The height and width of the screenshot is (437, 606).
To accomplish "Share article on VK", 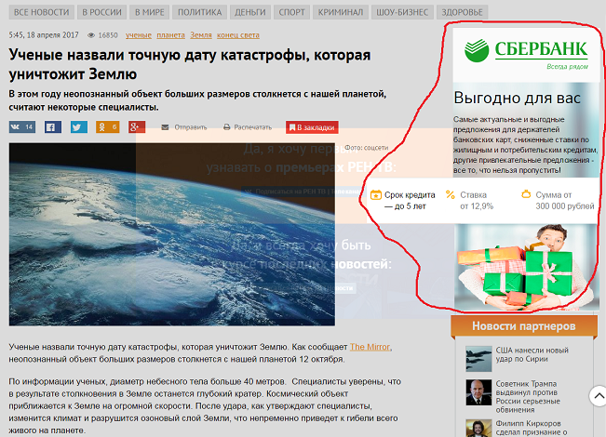I will 22,127.
